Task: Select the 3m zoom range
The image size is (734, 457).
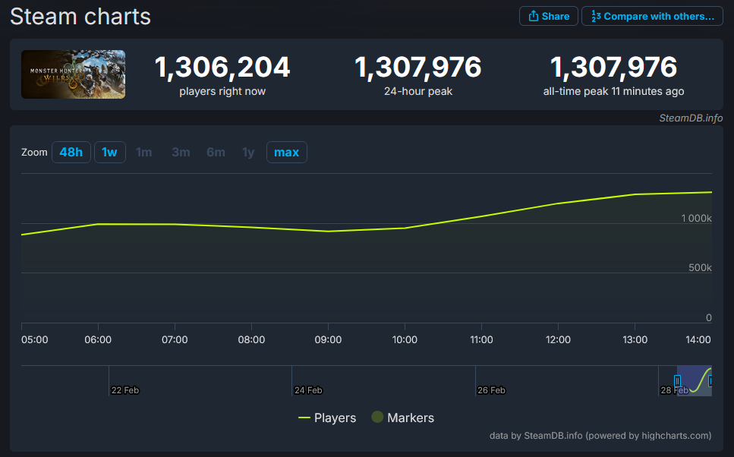Action: coord(181,152)
